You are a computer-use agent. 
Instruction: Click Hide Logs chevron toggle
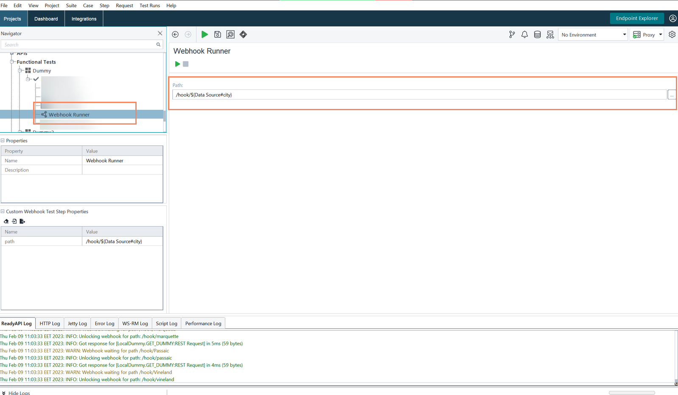(4, 393)
